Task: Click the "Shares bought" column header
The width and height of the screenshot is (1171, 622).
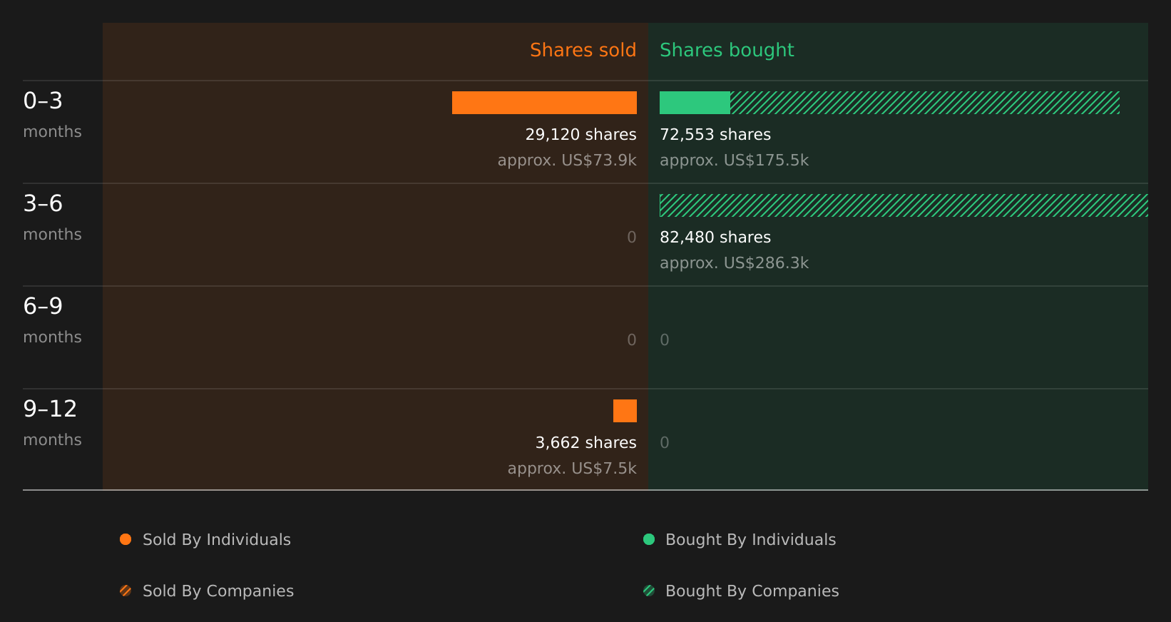Action: point(727,50)
